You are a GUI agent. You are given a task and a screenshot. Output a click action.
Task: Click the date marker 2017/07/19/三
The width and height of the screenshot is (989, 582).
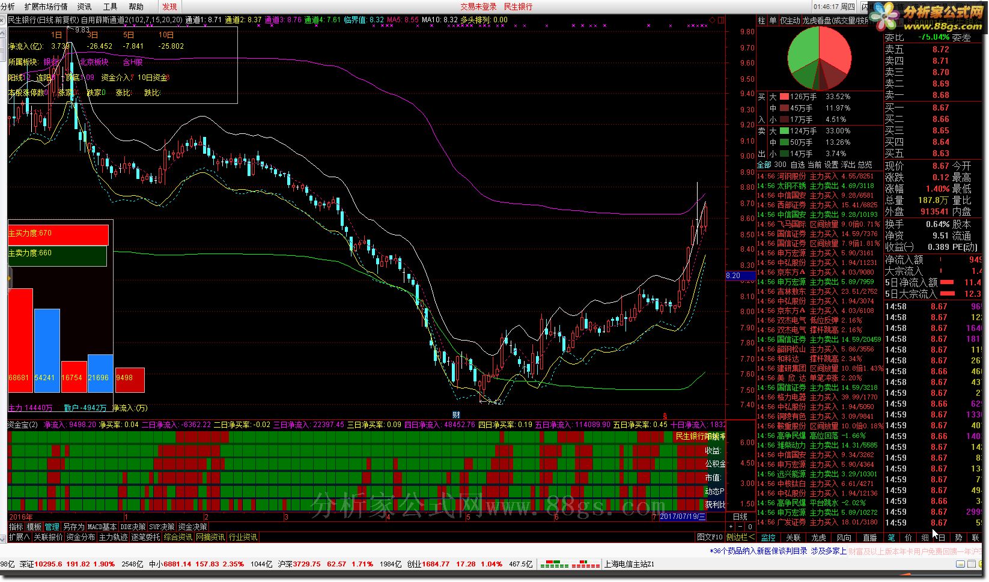click(683, 517)
